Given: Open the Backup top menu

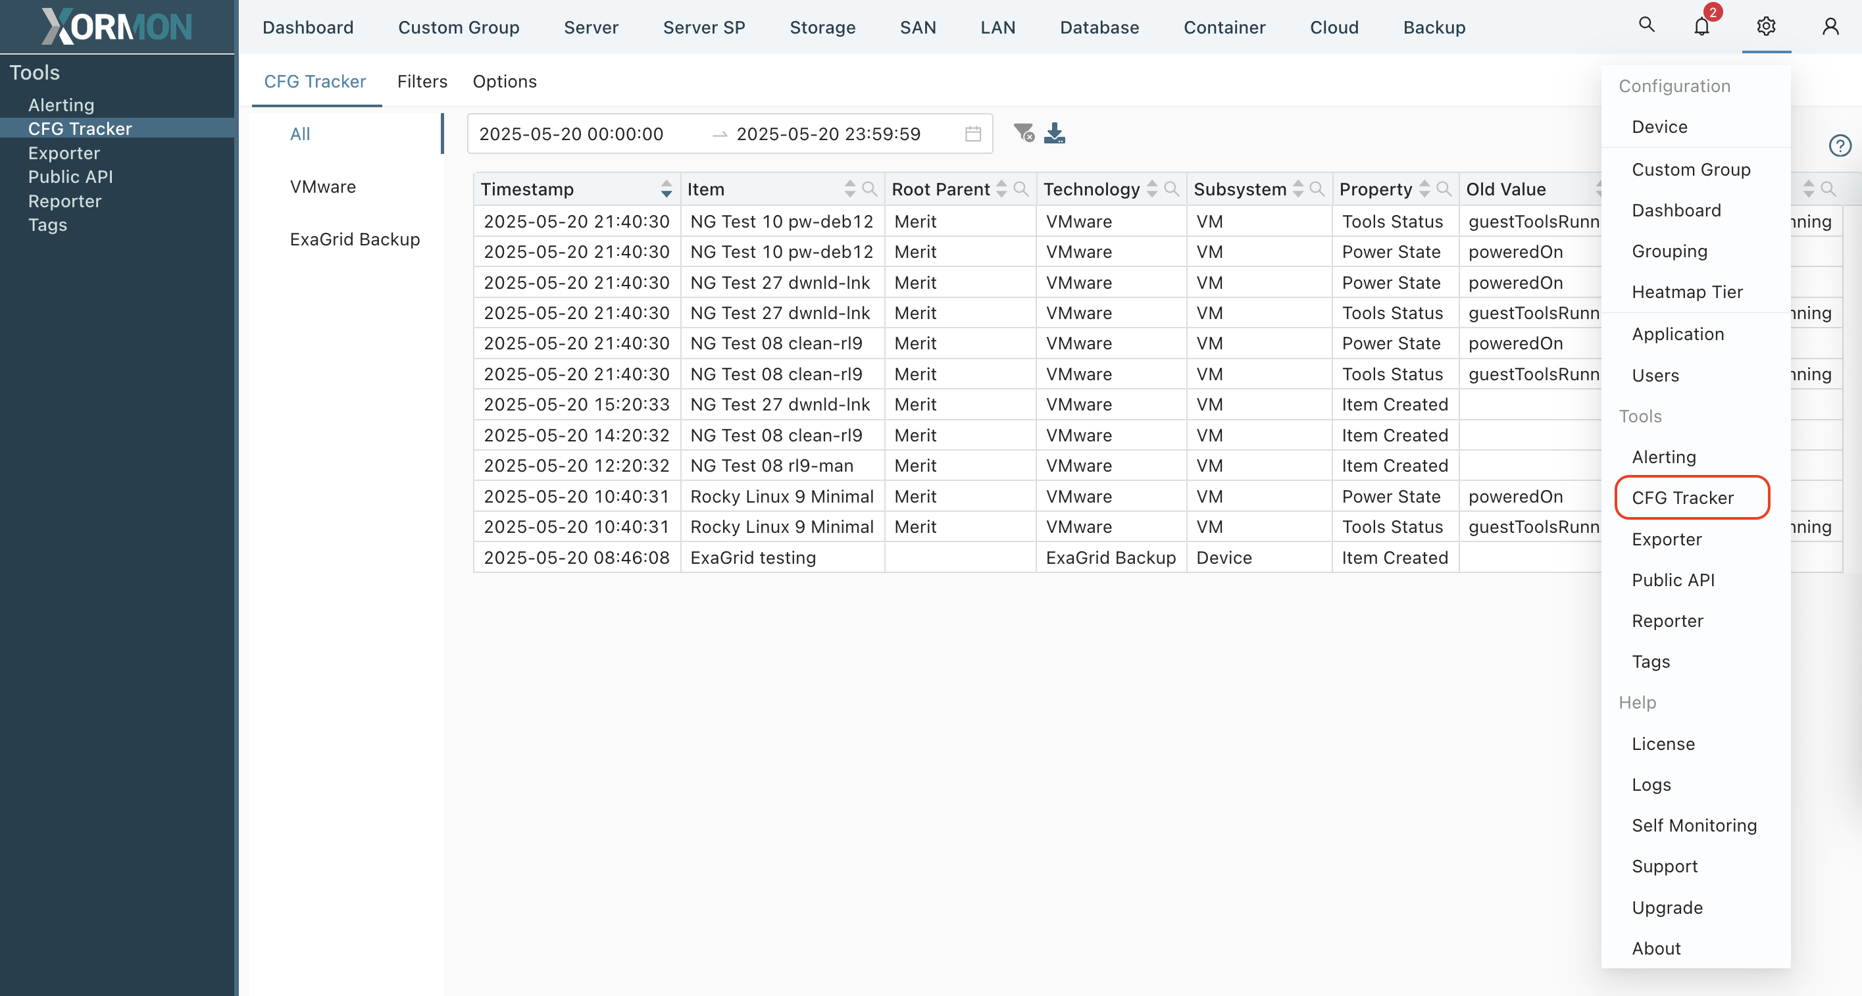Looking at the screenshot, I should (1434, 28).
